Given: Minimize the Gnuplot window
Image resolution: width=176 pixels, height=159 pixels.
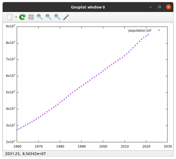Looking at the screenshot, I should pos(150,7).
